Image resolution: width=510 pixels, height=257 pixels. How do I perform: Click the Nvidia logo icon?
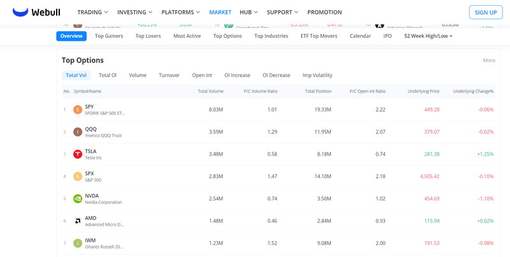pos(77,199)
